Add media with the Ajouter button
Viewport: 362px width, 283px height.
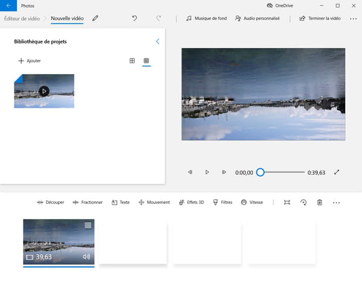coord(30,61)
